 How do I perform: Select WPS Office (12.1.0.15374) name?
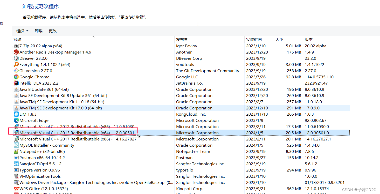coord(44,189)
